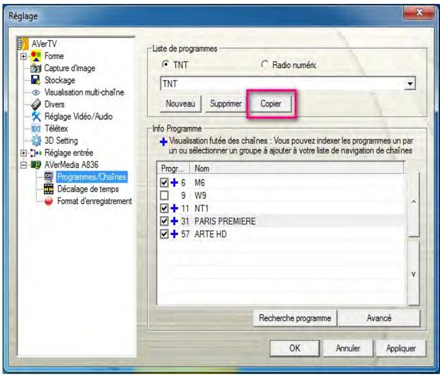
Task: Click the Annuler button
Action: pos(348,348)
